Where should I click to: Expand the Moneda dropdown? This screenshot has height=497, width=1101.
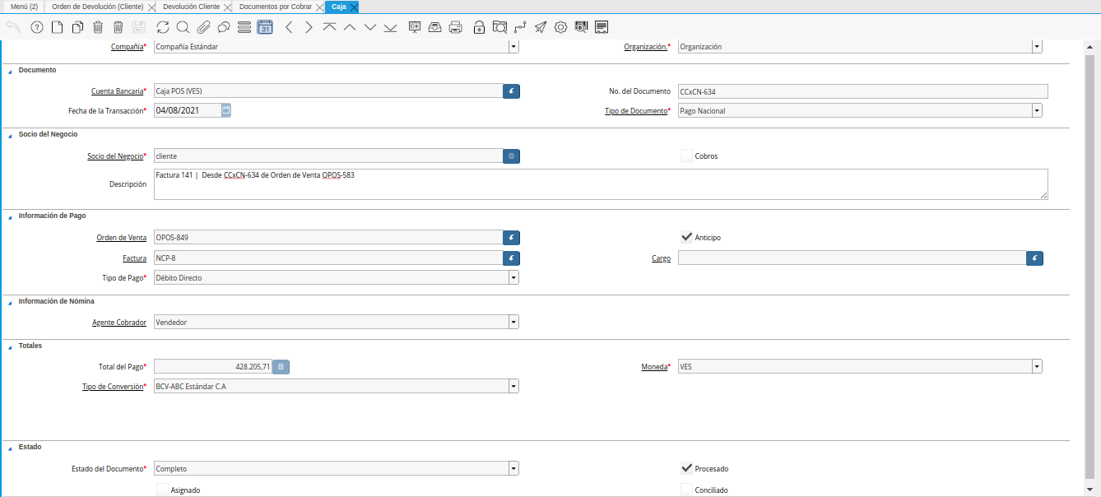coord(1037,366)
